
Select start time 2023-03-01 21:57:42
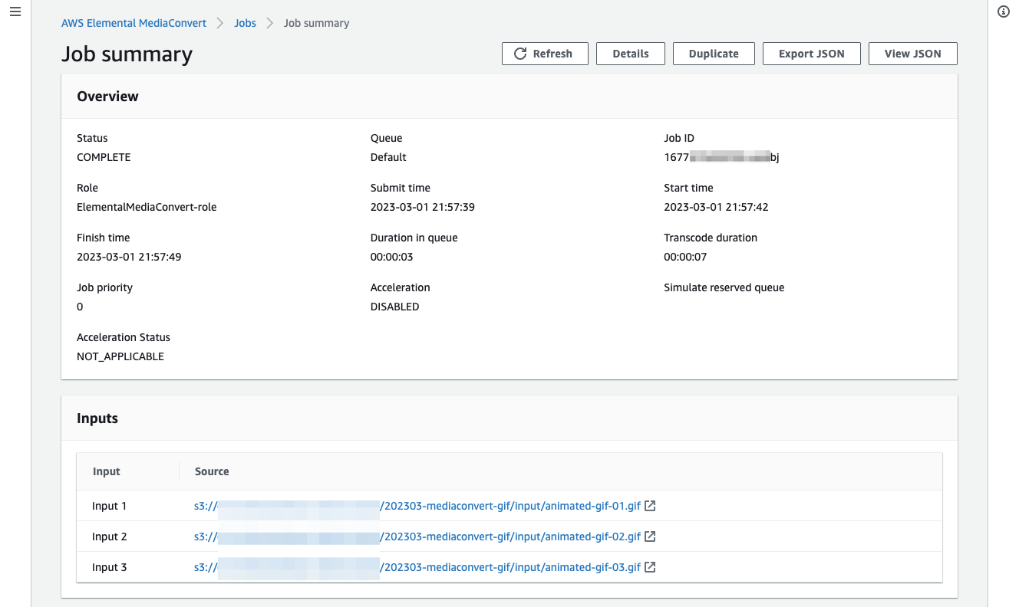[x=716, y=207]
